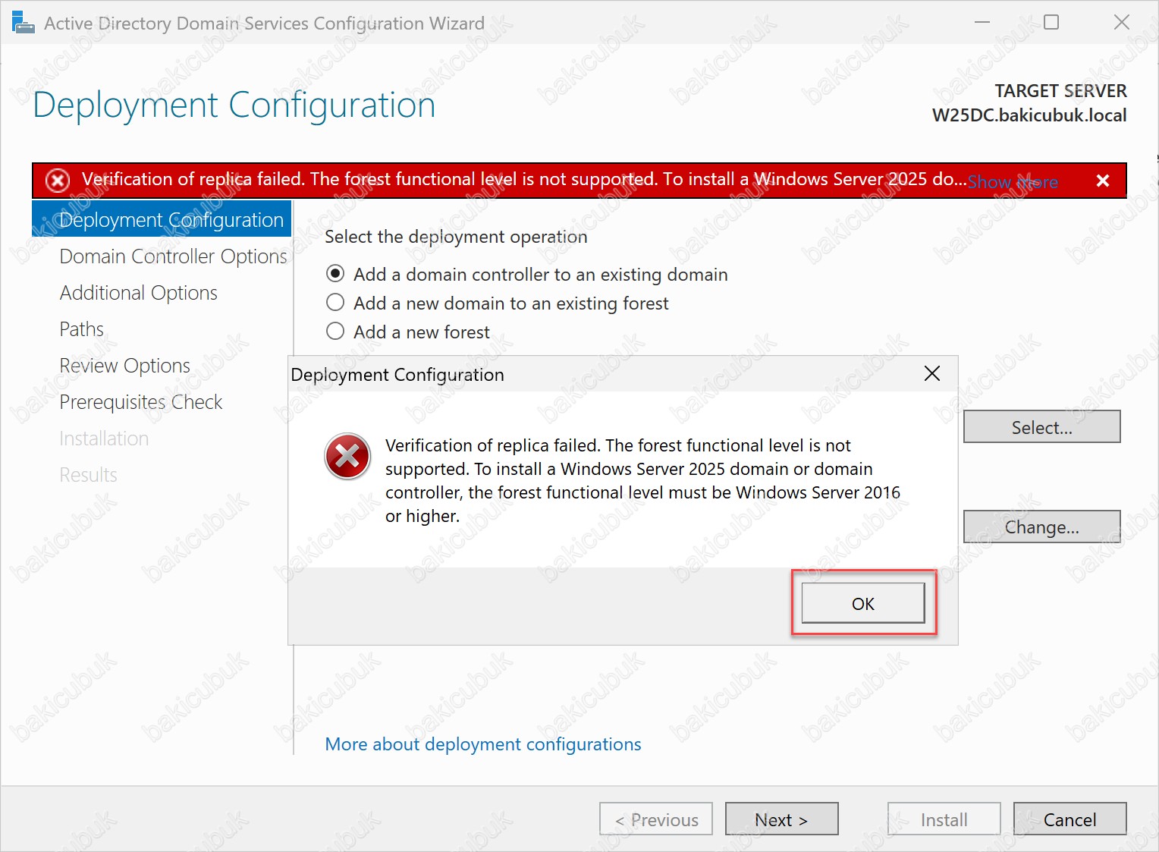This screenshot has width=1159, height=852.
Task: Click the Installation step in sidebar
Action: (104, 439)
